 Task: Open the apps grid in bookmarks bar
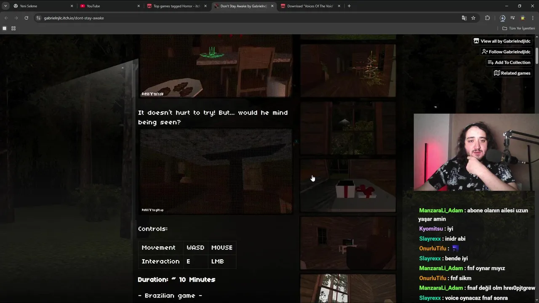click(x=13, y=28)
